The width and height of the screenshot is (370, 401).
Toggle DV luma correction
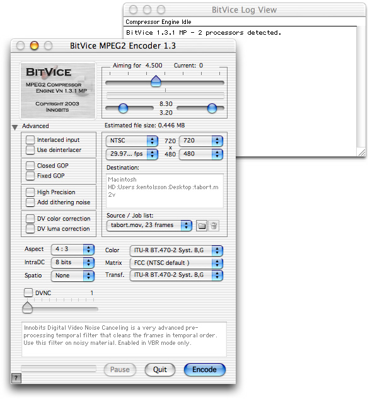coord(30,229)
